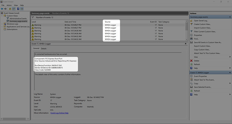This screenshot has height=124, width=232.
Task: Collapse the Summary page events actions section
Action: point(230,17)
